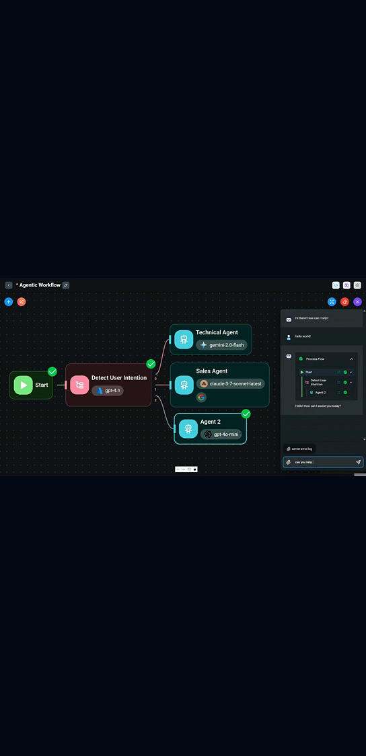Click the 'Hi there! How can I help?' message
This screenshot has width=366, height=756.
(x=312, y=318)
